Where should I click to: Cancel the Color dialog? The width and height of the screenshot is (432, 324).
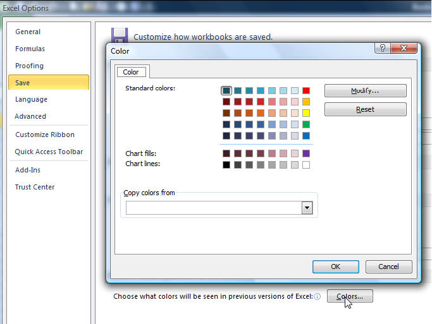(388, 267)
